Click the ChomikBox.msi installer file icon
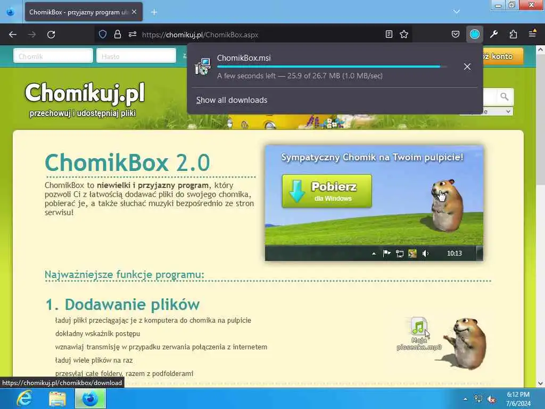 coord(203,67)
